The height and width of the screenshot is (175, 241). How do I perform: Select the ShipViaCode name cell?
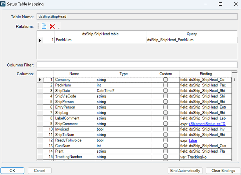coord(74,96)
